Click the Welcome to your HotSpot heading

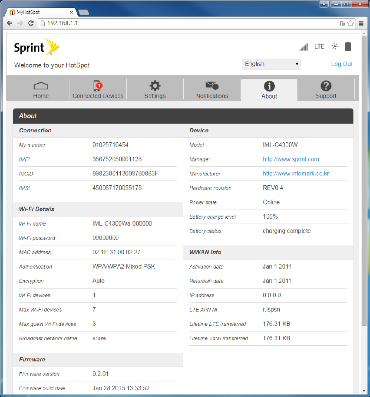pyautogui.click(x=52, y=66)
